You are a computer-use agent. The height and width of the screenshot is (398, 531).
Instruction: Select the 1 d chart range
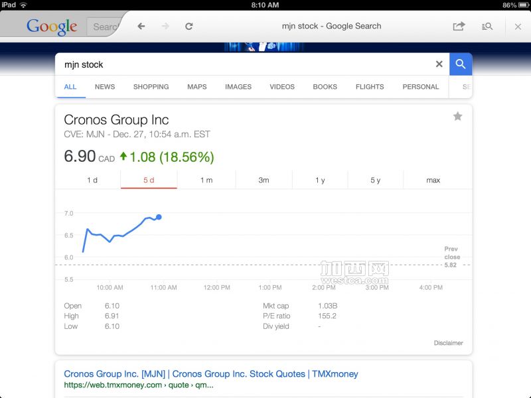92,180
